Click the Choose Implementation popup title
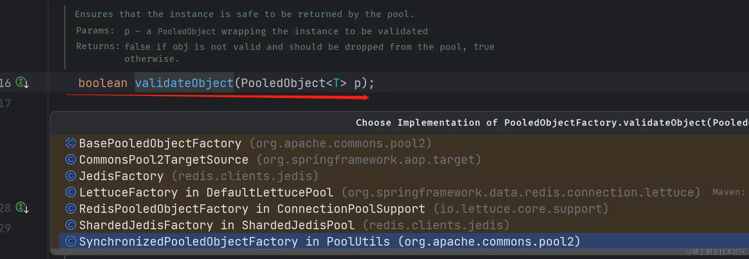 551,123
